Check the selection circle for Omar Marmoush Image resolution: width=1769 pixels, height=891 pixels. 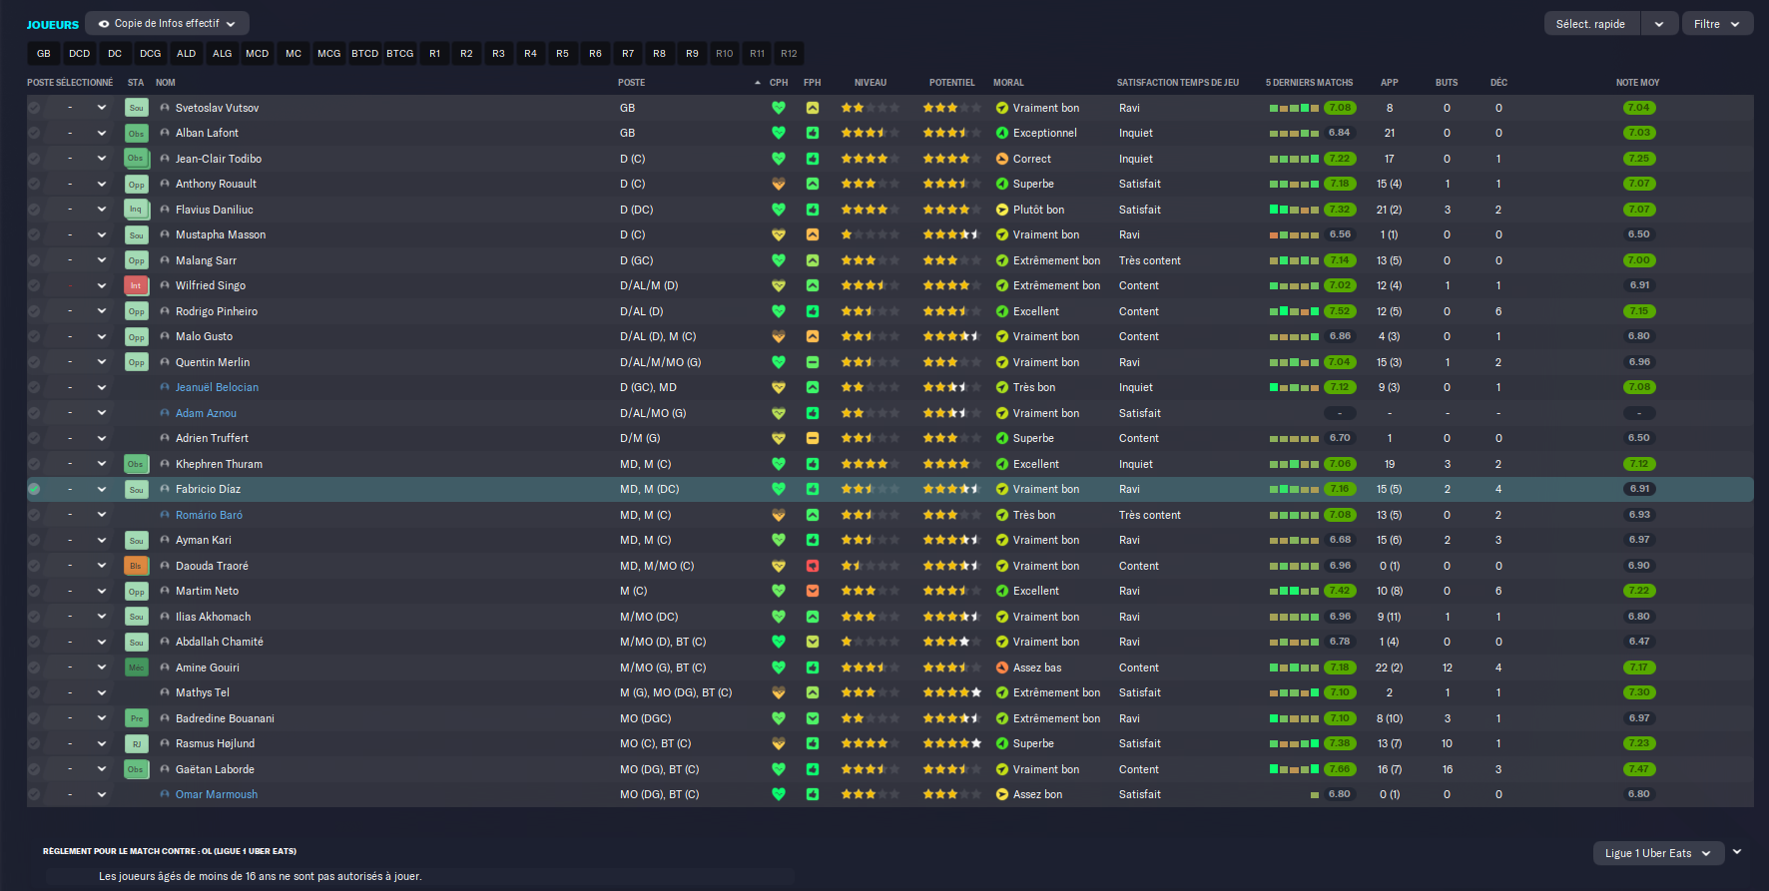point(34,794)
